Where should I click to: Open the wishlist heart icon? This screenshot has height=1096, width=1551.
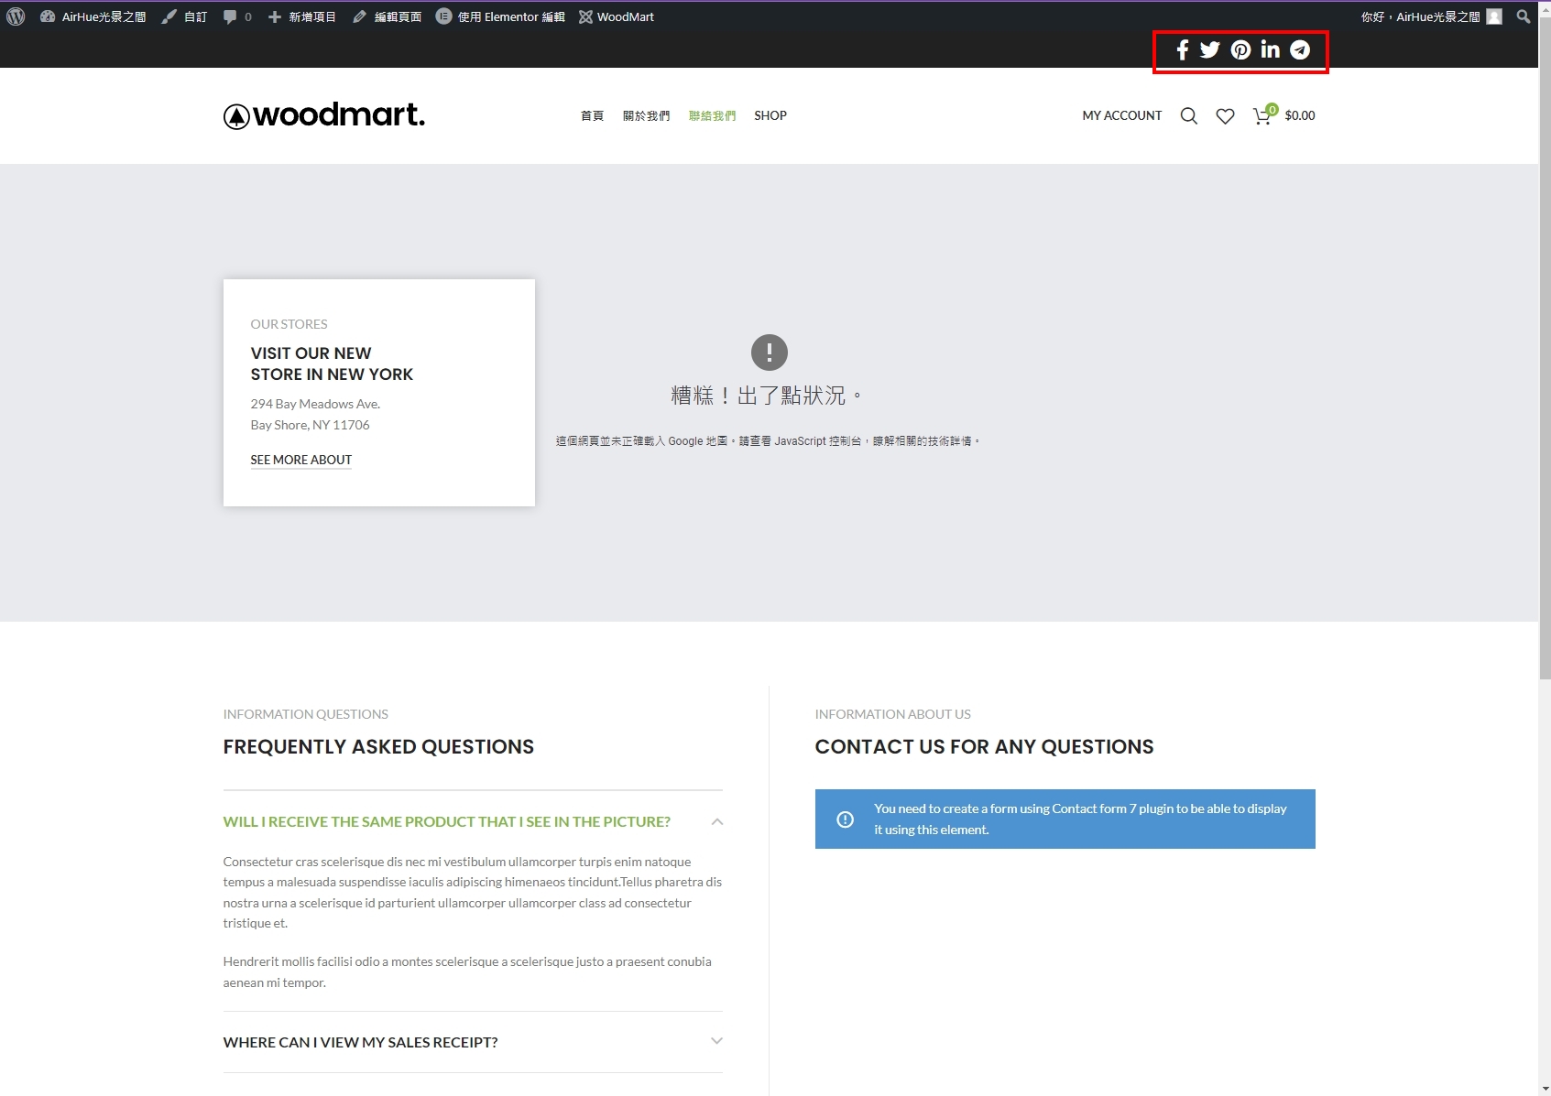(x=1225, y=115)
